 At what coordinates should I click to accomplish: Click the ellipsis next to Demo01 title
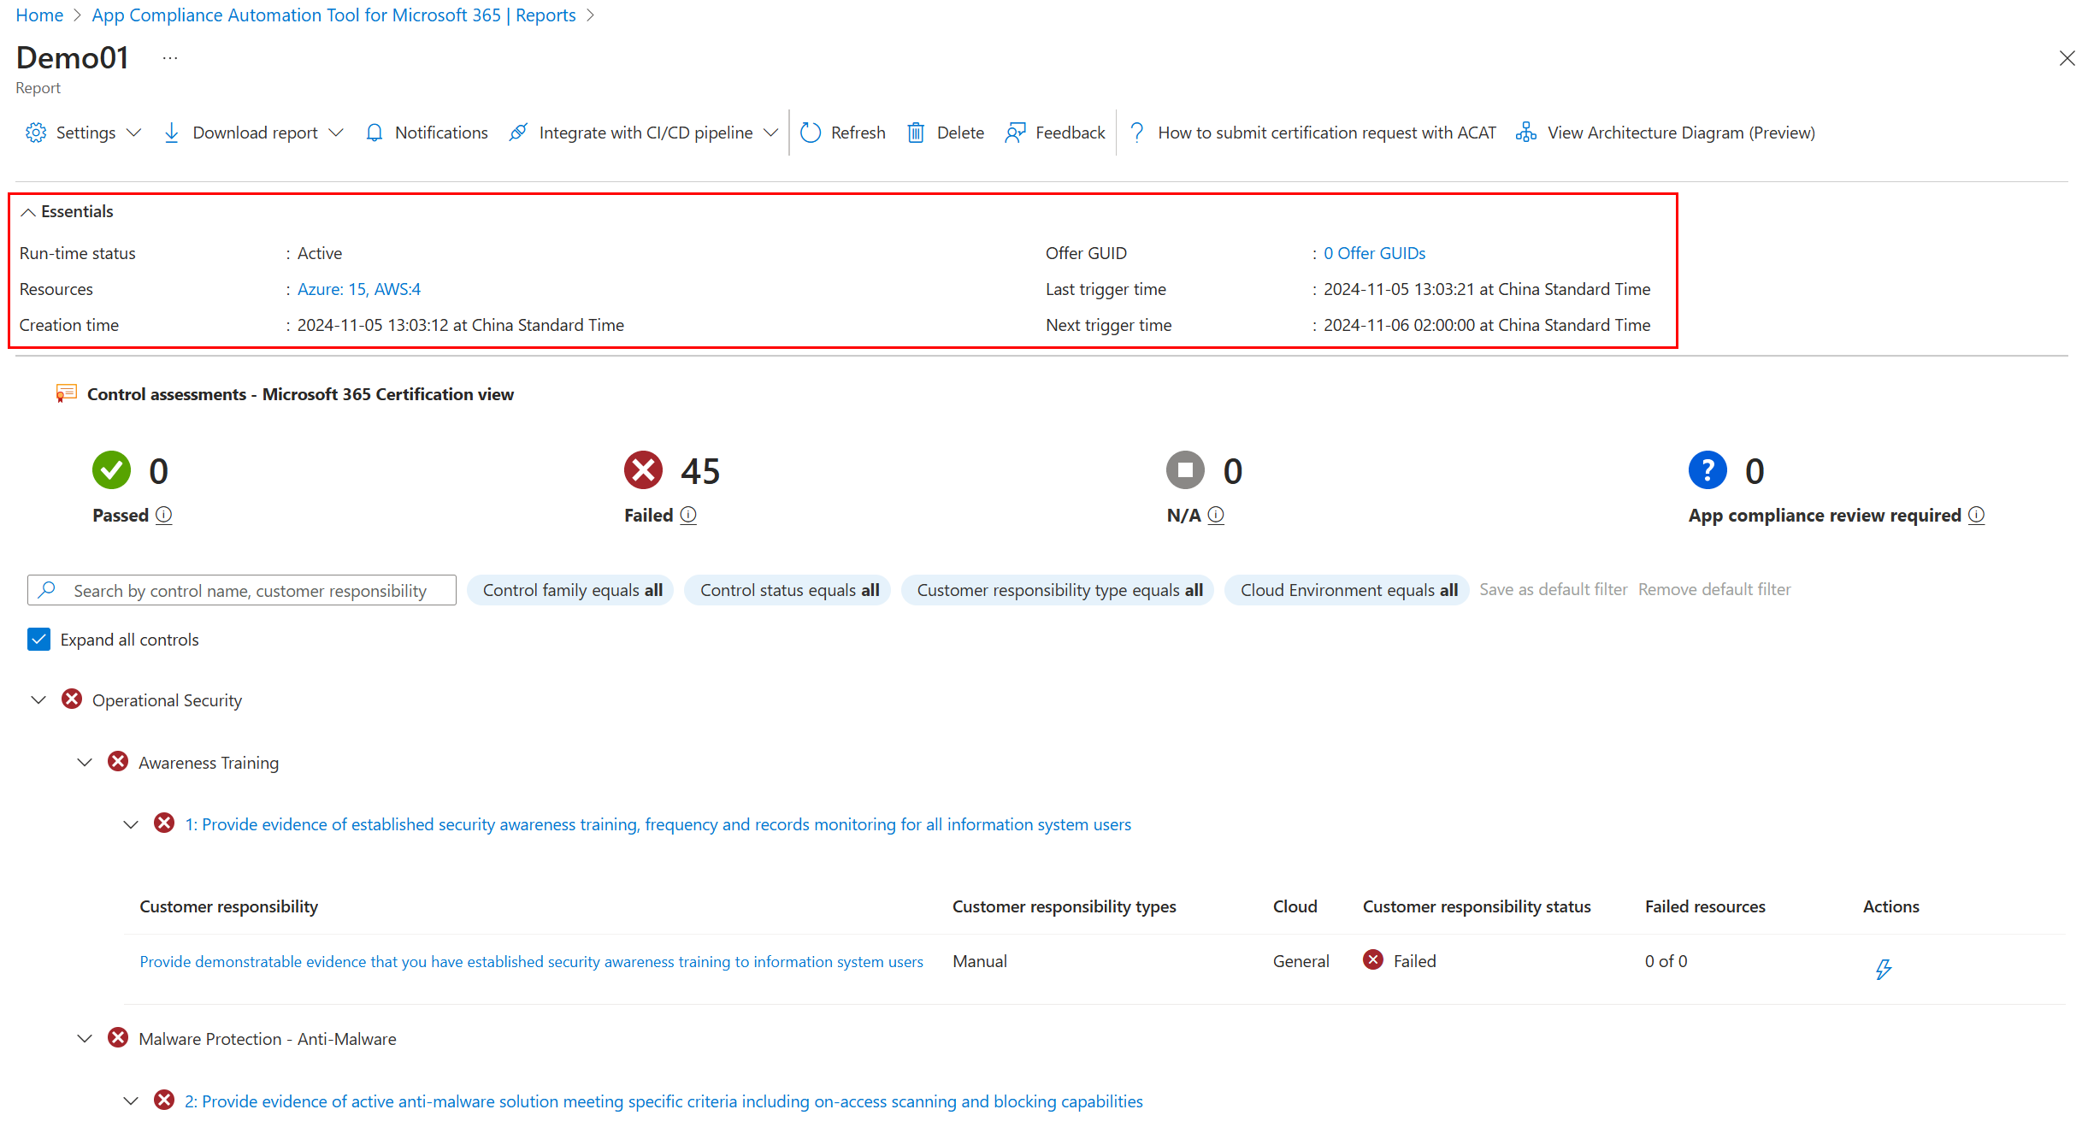click(x=170, y=58)
